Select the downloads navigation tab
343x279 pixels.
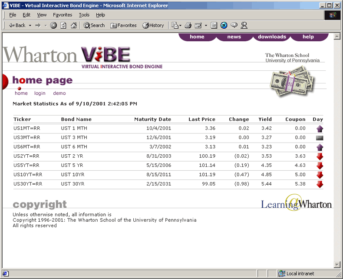(x=272, y=37)
